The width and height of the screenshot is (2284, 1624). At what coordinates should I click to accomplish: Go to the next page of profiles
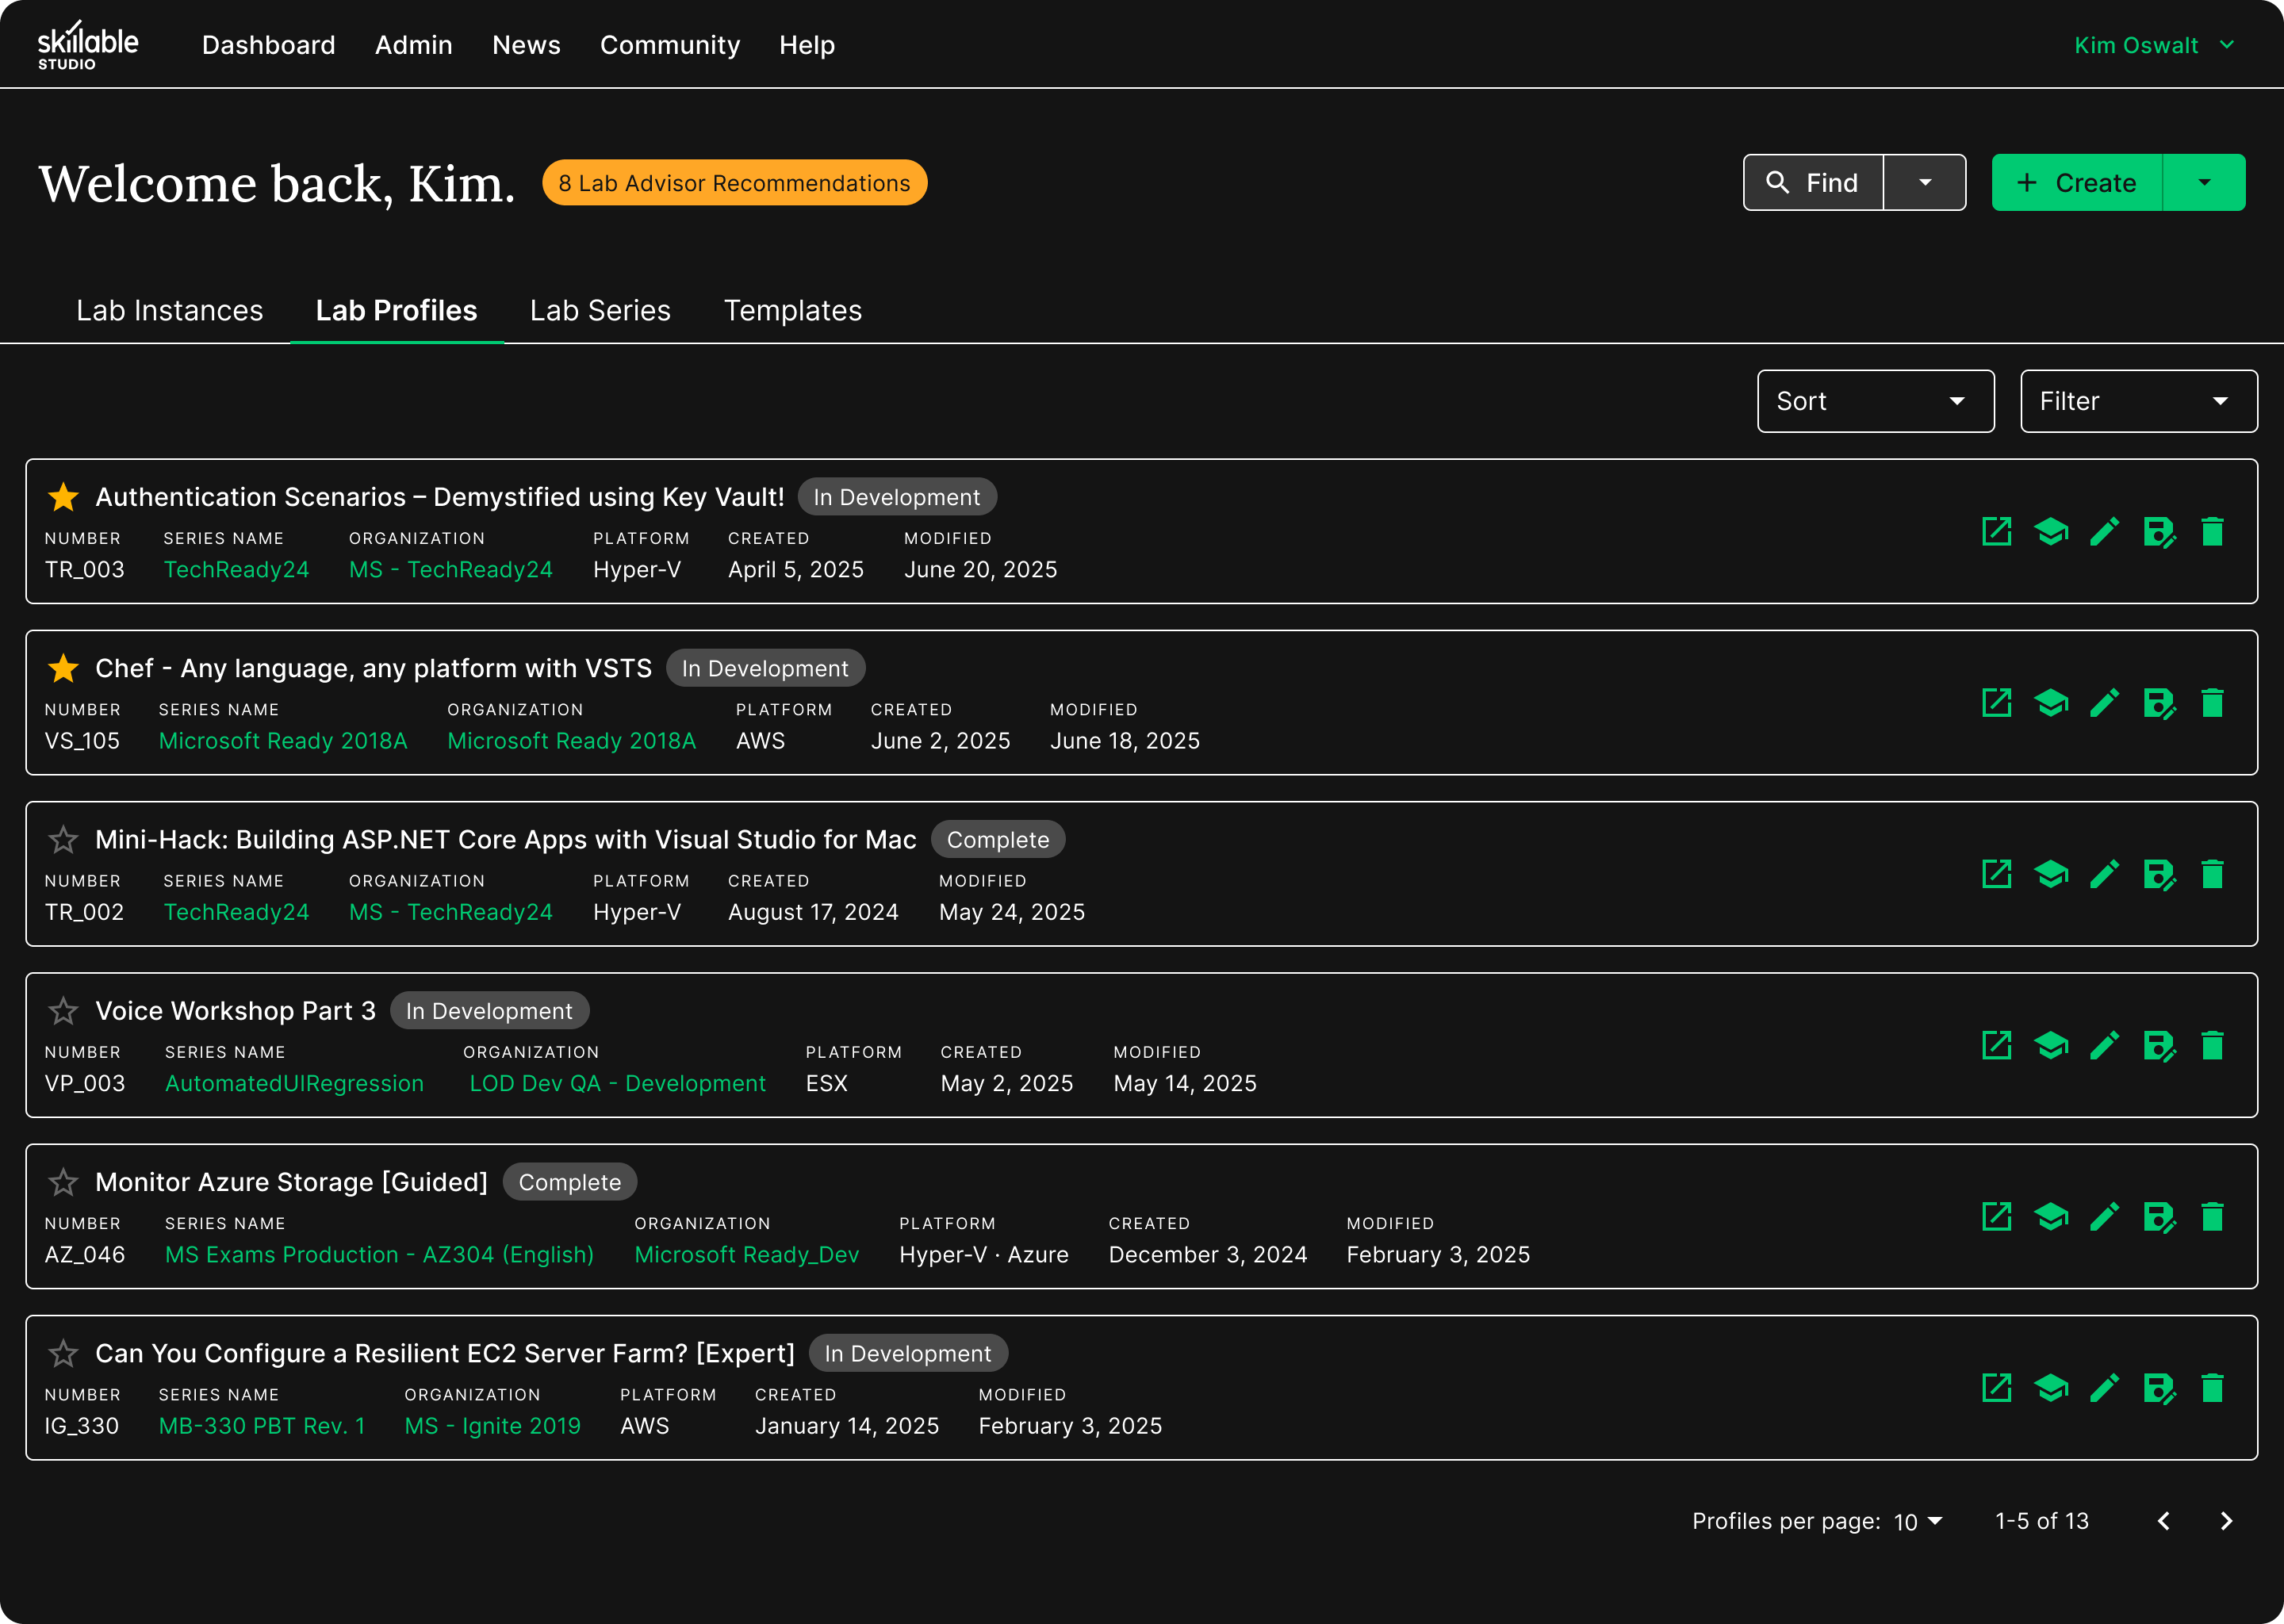(2226, 1521)
